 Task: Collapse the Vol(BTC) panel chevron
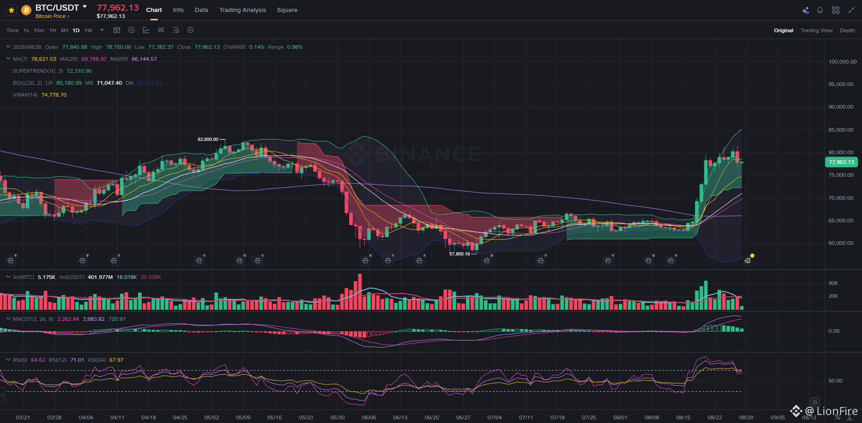8,277
